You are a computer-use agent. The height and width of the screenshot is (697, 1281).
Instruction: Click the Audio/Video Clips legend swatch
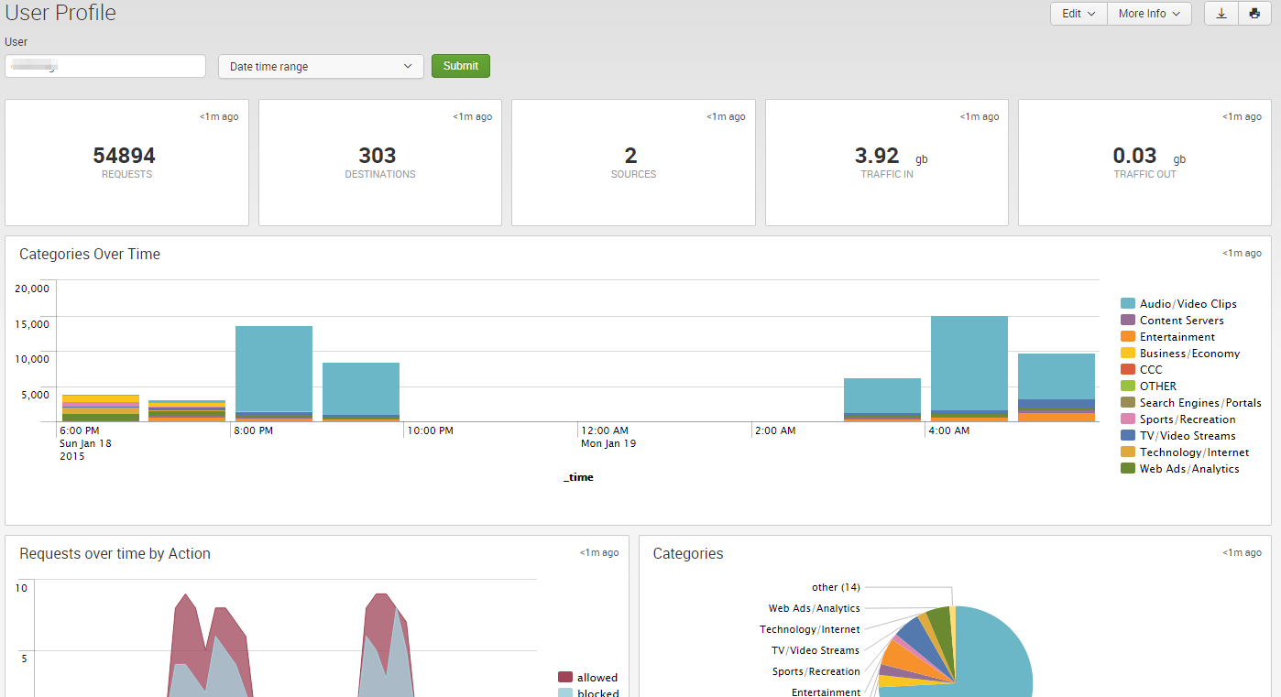tap(1128, 303)
